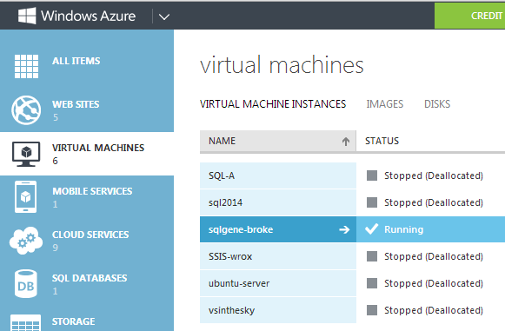The height and width of the screenshot is (331, 505).
Task: Click the stopped status icon for ubuntu-server
Action: point(372,283)
